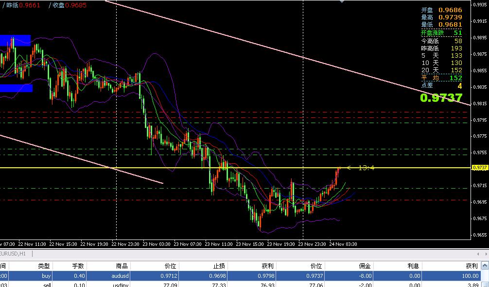Viewport: 489px width, 287px height.
Task: Click the 0.9698 stop loss cell
Action: click(217, 276)
